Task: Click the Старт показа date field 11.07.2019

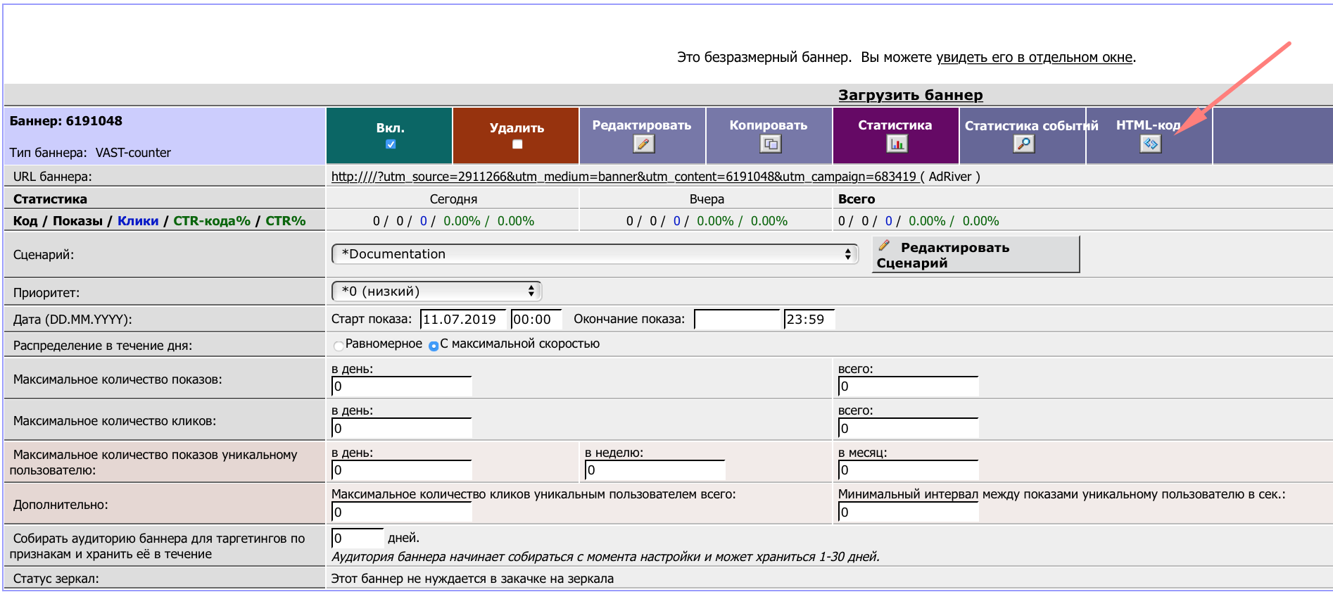Action: 463,320
